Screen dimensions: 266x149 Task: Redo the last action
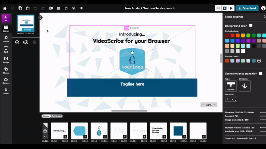pyautogui.click(x=43, y=8)
